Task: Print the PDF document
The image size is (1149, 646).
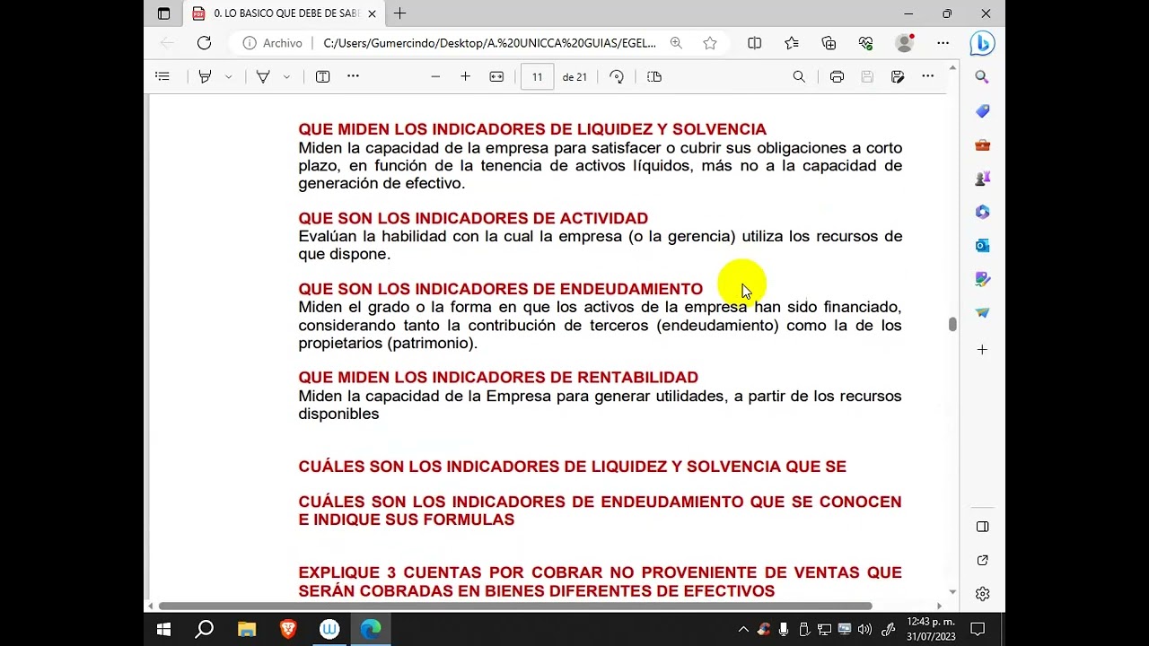Action: point(837,77)
